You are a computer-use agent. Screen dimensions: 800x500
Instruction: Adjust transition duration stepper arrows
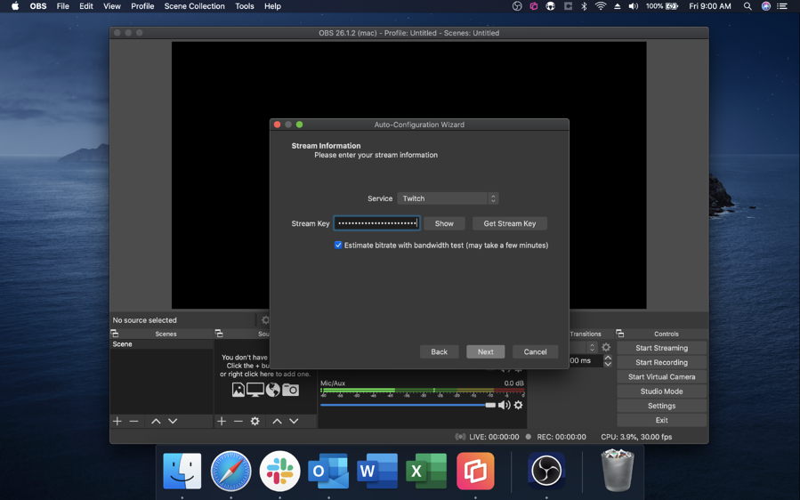click(x=608, y=360)
